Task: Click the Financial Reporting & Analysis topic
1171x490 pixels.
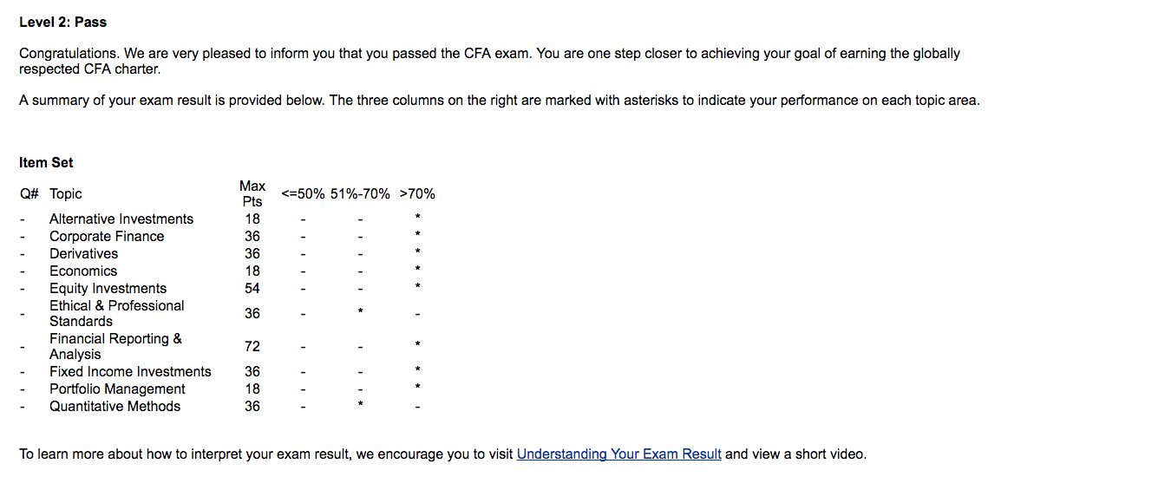Action: pyautogui.click(x=115, y=346)
